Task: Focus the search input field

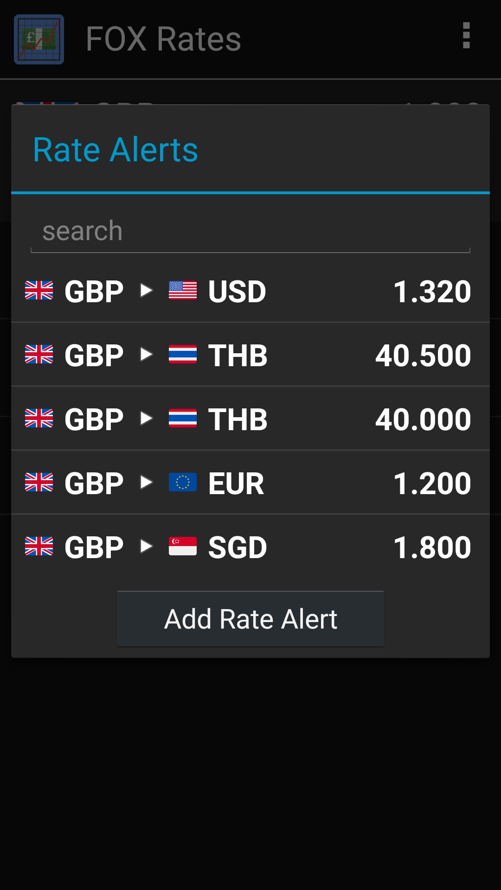Action: point(250,231)
